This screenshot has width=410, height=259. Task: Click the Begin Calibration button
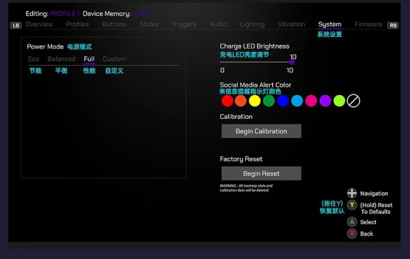coord(261,131)
